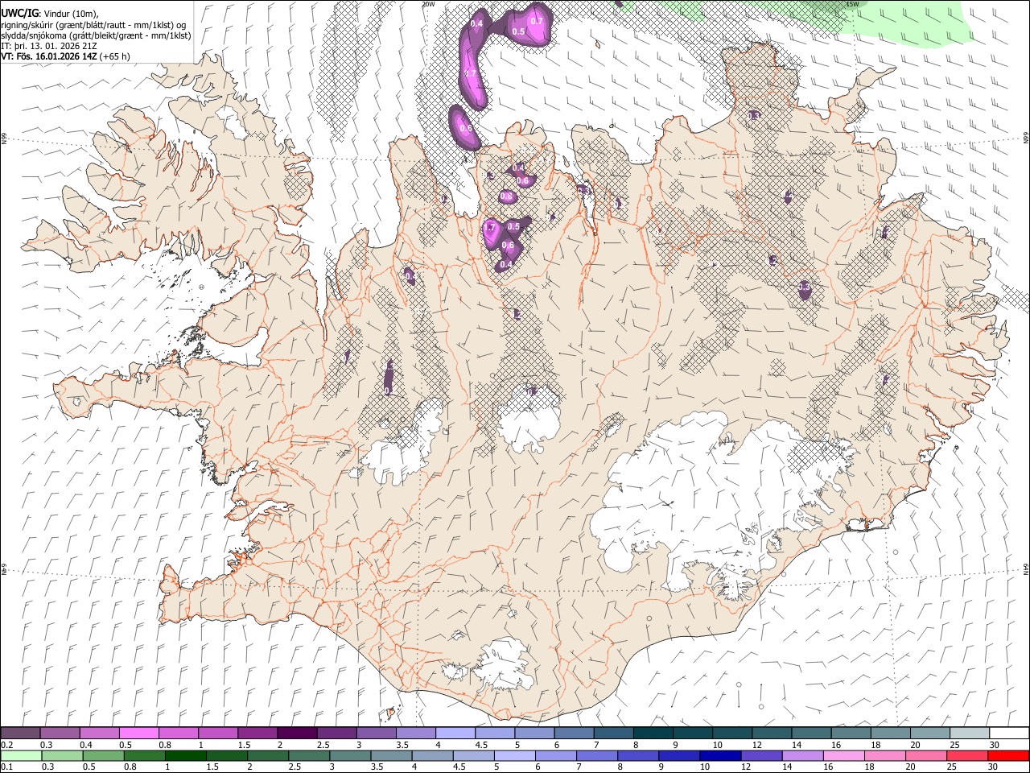Click the "0.1" label under the lower legend row

[x=7, y=767]
